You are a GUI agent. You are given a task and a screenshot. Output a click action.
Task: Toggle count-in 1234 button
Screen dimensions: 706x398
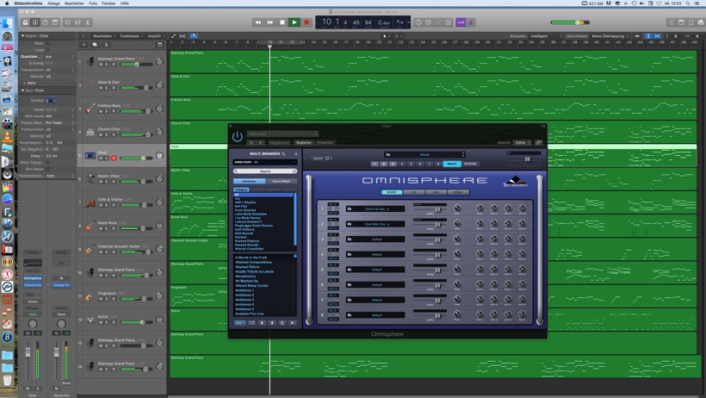pos(461,22)
